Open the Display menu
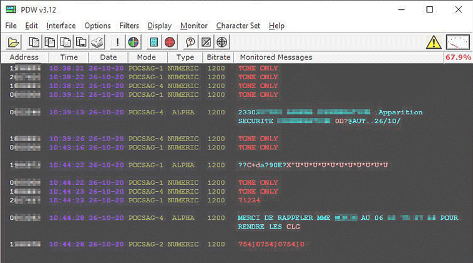The width and height of the screenshot is (473, 263). (x=160, y=26)
